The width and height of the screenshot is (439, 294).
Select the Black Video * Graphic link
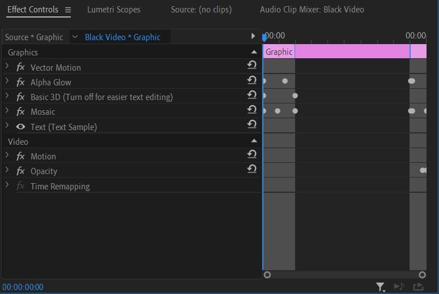coord(122,37)
